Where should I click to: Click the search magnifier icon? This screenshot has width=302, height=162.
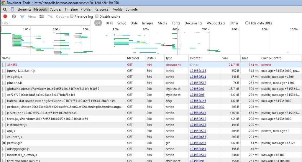click(5, 9)
